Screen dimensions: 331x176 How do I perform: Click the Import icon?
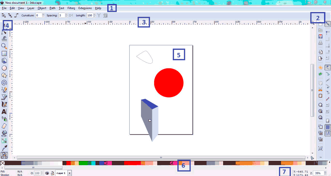tap(320, 52)
